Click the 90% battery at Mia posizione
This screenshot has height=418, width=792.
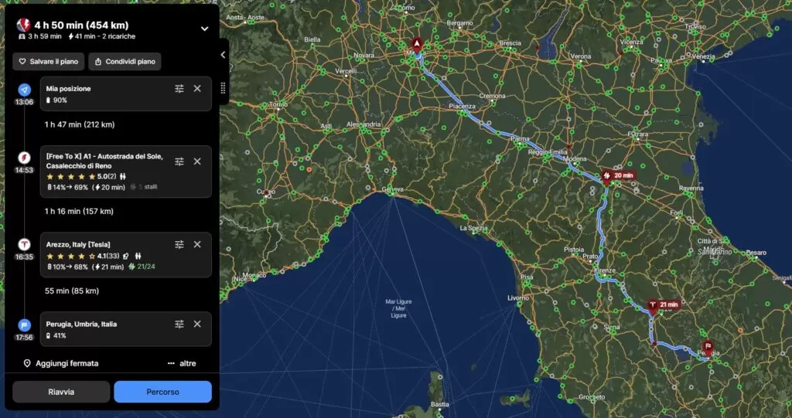point(56,100)
